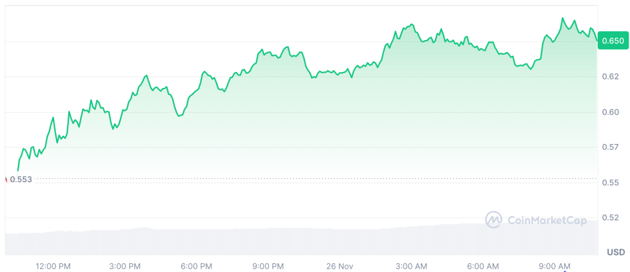Click the 12:00 PM time axis label
The width and height of the screenshot is (630, 272).
click(53, 266)
